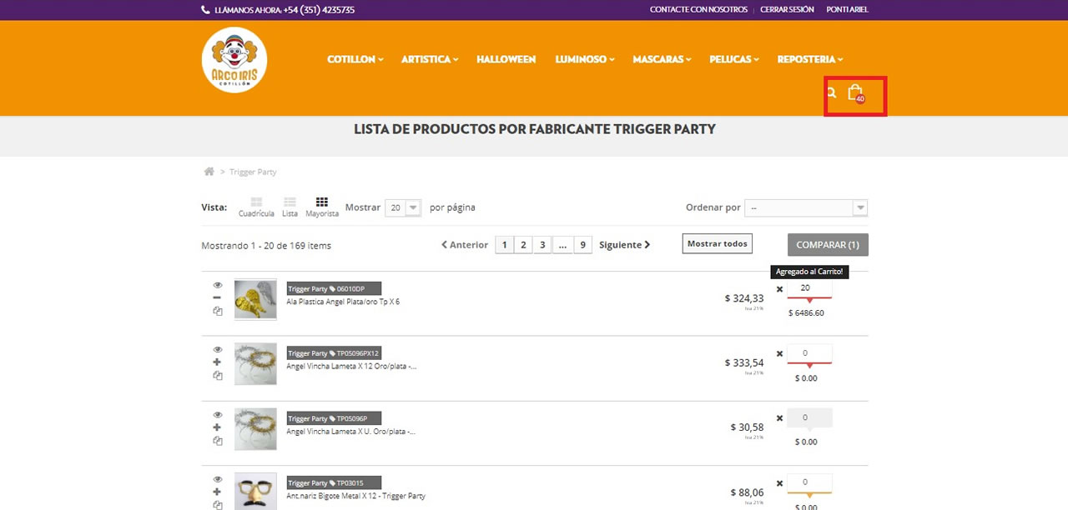Click the X icon beside the $ 30,58 quantity
Image resolution: width=1068 pixels, height=510 pixels.
(779, 418)
